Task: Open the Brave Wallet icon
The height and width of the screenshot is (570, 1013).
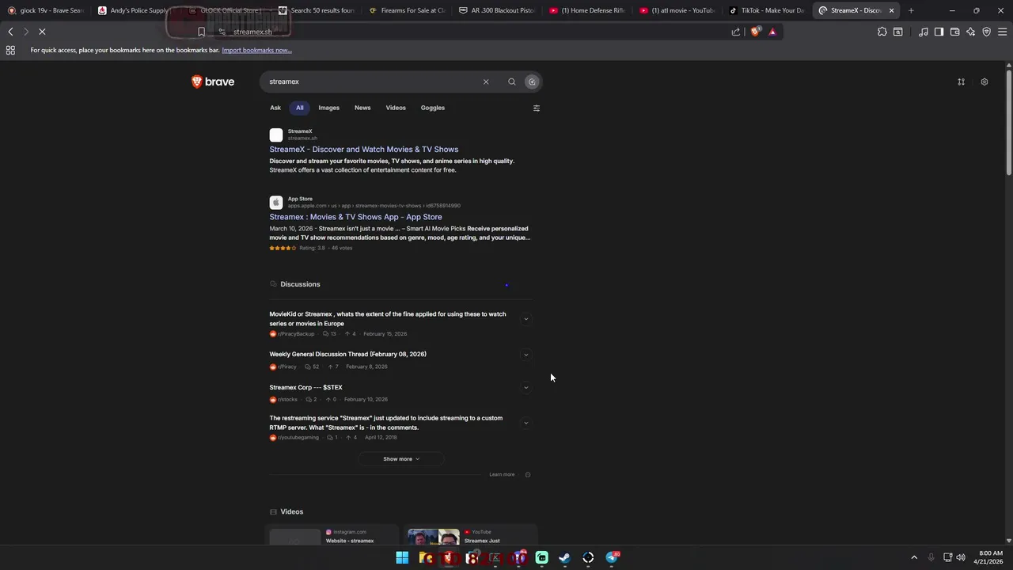Action: [x=955, y=32]
